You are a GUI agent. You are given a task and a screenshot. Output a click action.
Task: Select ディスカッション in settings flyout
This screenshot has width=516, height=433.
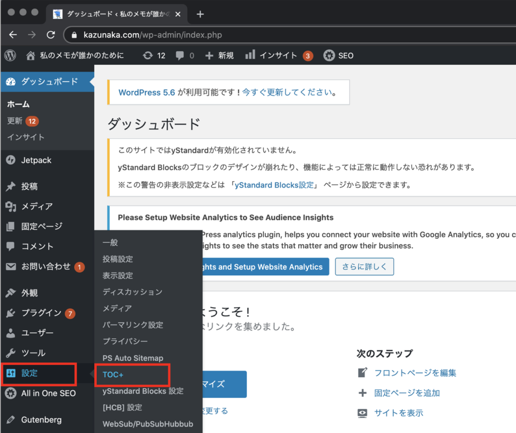pos(133,292)
